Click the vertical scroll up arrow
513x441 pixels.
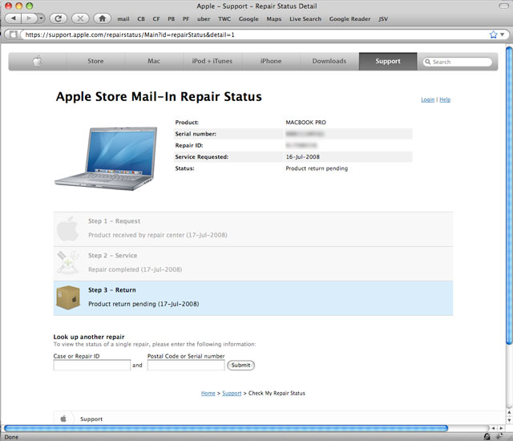[x=509, y=412]
